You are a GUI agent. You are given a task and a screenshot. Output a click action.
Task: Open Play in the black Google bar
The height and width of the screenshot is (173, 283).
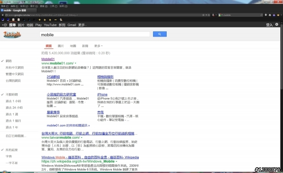[x=38, y=25]
